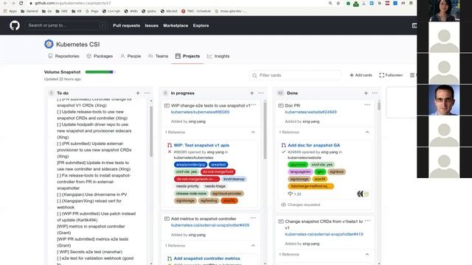The width and height of the screenshot is (472, 265).
Task: Open the WIP change e2e tests card menu
Action: point(254,105)
